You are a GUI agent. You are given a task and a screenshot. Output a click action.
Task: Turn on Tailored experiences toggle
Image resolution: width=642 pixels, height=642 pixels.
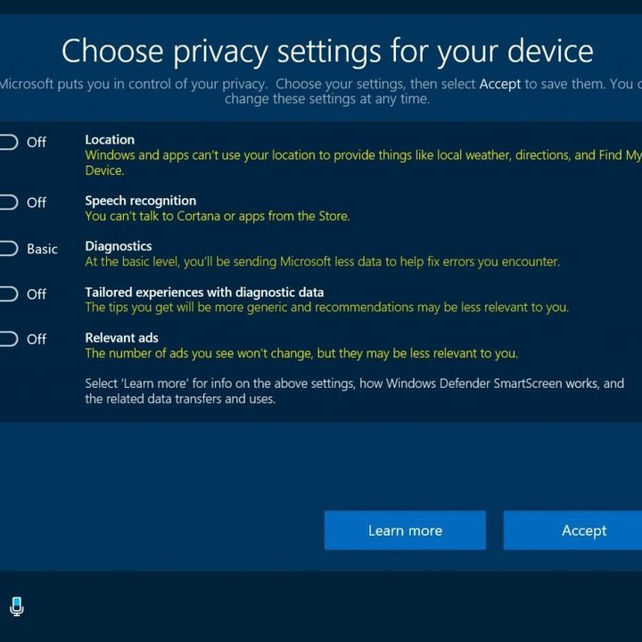7,293
